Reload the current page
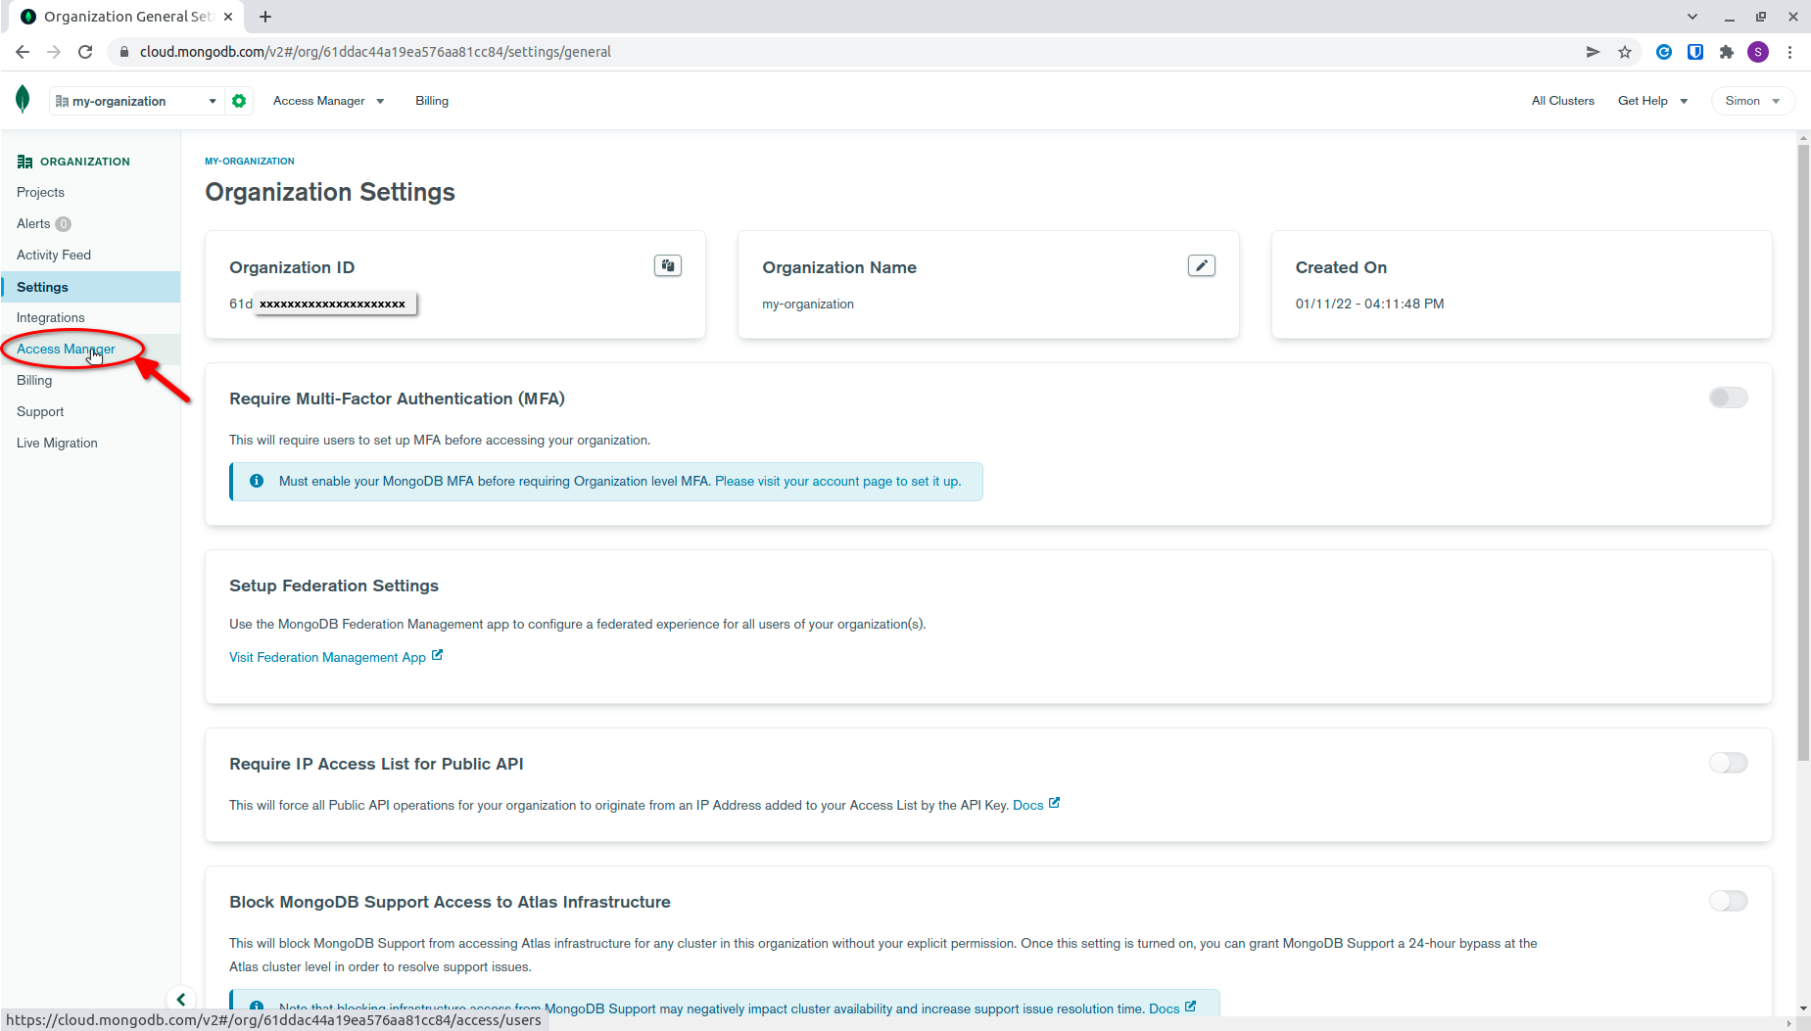This screenshot has height=1031, width=1811. tap(85, 52)
